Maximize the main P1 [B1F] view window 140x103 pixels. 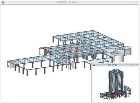click(134, 2)
